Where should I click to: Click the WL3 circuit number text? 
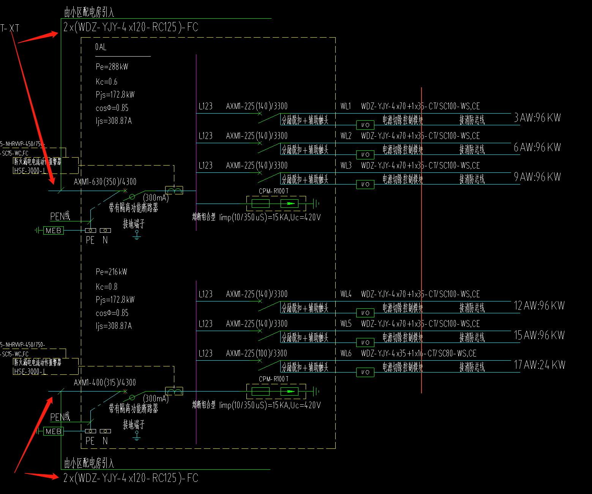point(346,166)
